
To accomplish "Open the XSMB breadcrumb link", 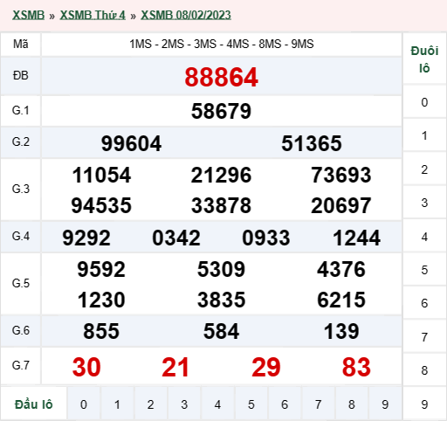I will tap(28, 15).
